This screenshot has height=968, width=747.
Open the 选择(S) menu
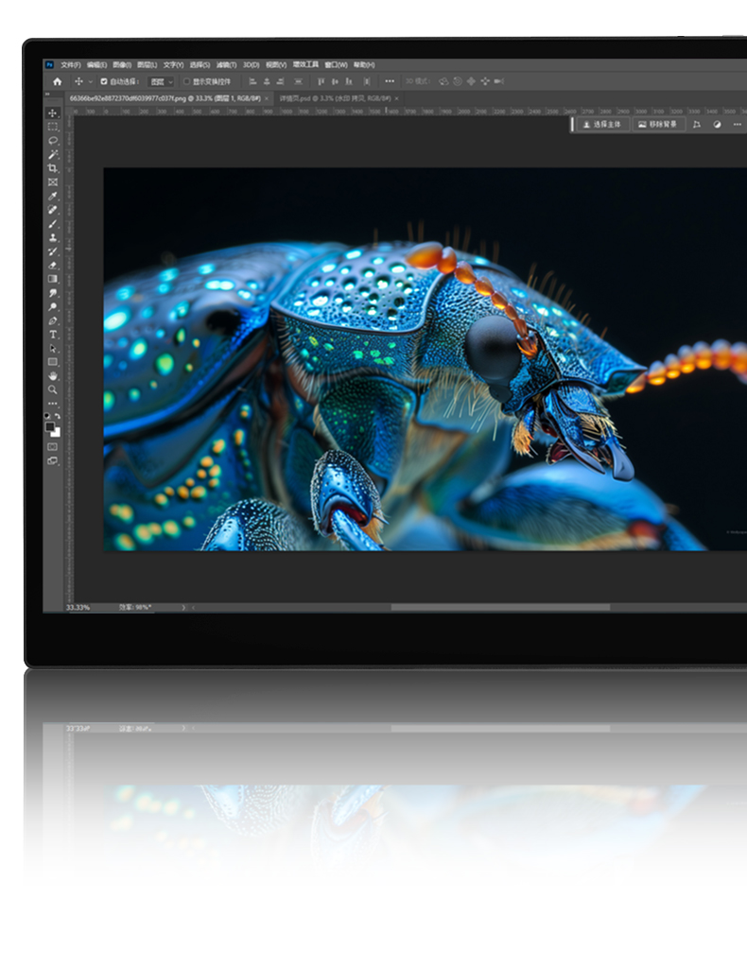(x=200, y=65)
